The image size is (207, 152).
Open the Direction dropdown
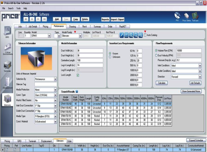coord(200,77)
